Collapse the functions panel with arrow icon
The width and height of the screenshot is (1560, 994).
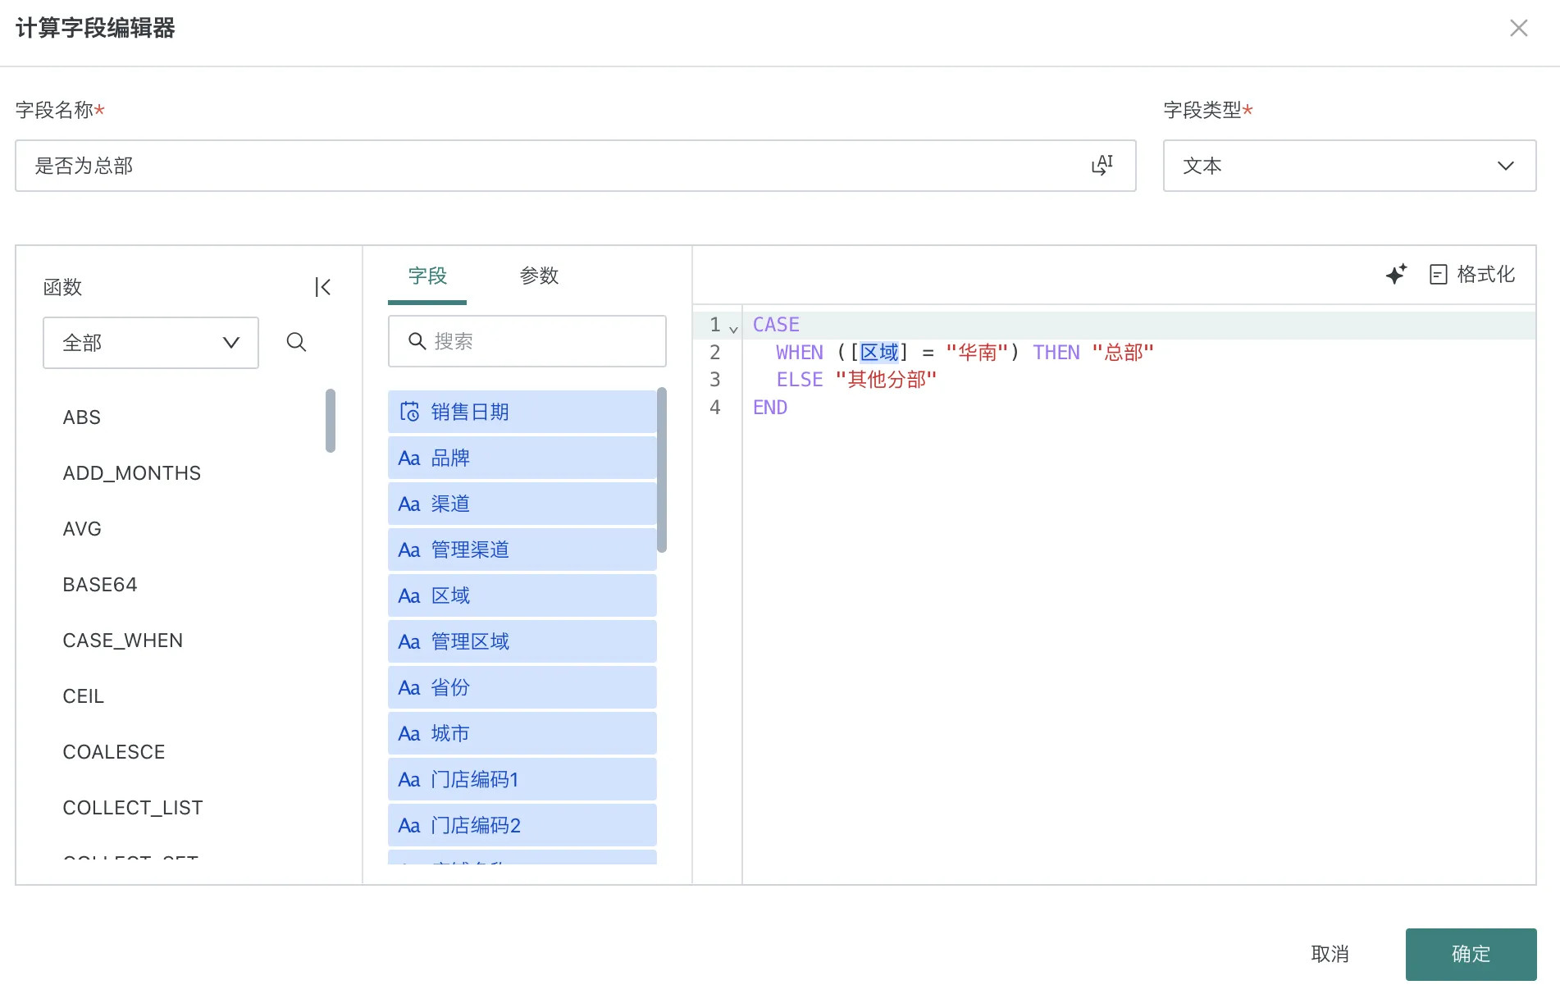pyautogui.click(x=322, y=287)
